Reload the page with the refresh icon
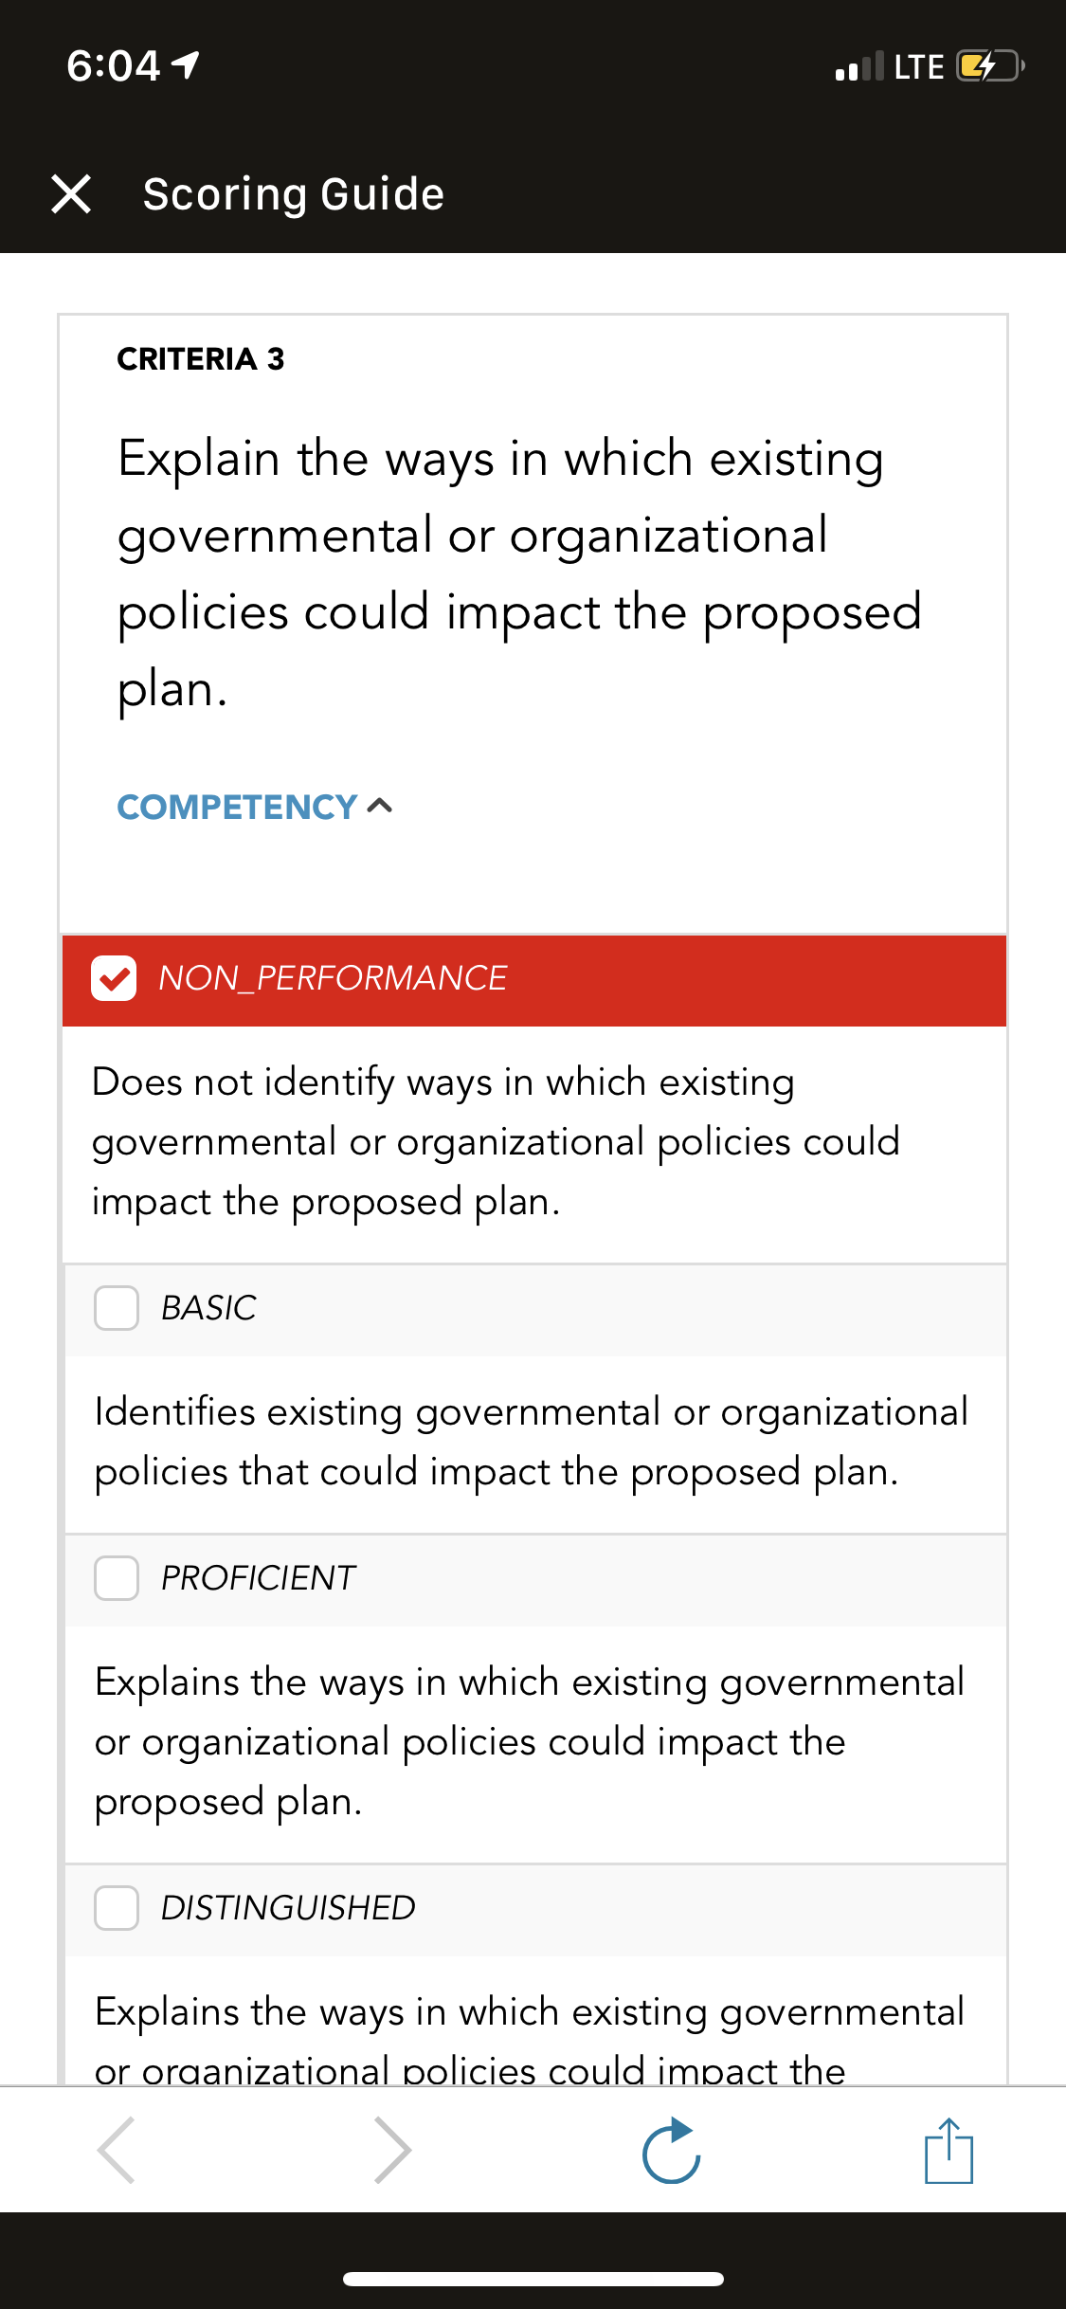 671,2150
